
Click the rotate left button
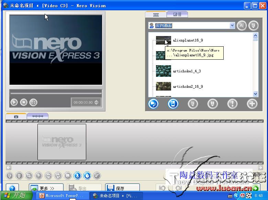click(48, 176)
